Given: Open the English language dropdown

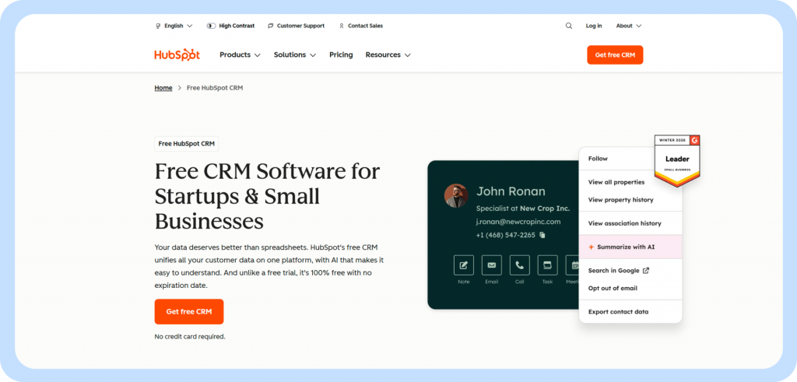Looking at the screenshot, I should tap(174, 26).
